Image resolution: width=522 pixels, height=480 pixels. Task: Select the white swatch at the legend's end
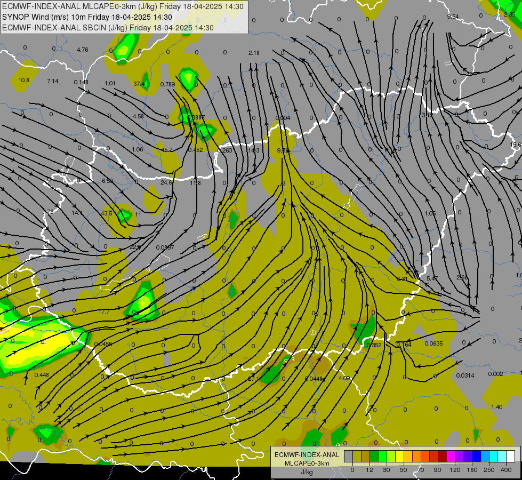(510, 456)
